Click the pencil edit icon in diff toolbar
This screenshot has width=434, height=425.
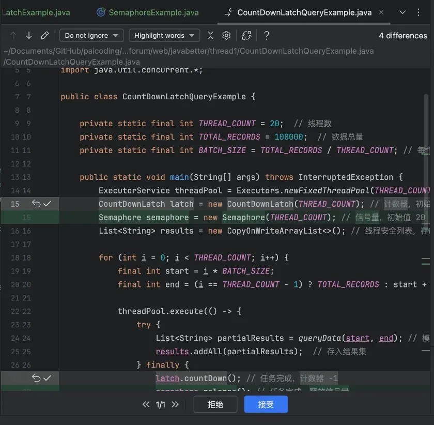(45, 36)
